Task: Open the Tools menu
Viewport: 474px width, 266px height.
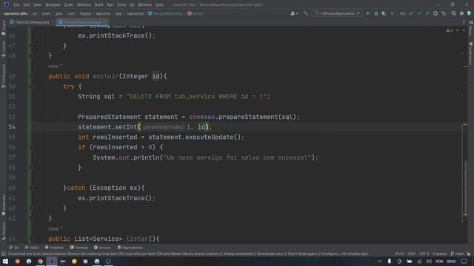Action: 121,5
